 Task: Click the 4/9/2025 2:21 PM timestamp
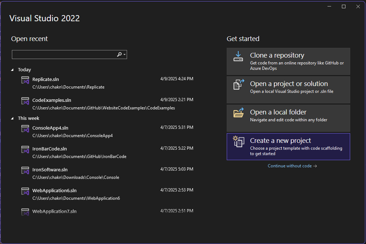click(x=177, y=99)
